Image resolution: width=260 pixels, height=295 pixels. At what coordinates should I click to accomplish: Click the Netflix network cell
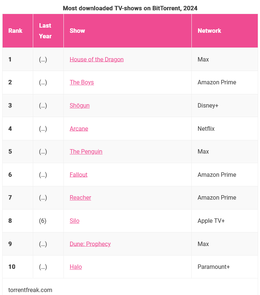tap(206, 129)
